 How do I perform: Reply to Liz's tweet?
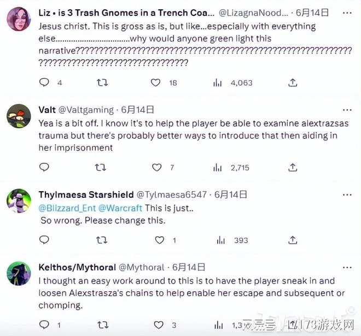44,82
